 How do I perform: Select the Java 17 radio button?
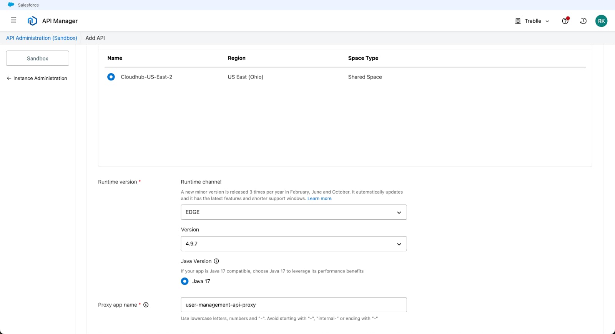[185, 281]
